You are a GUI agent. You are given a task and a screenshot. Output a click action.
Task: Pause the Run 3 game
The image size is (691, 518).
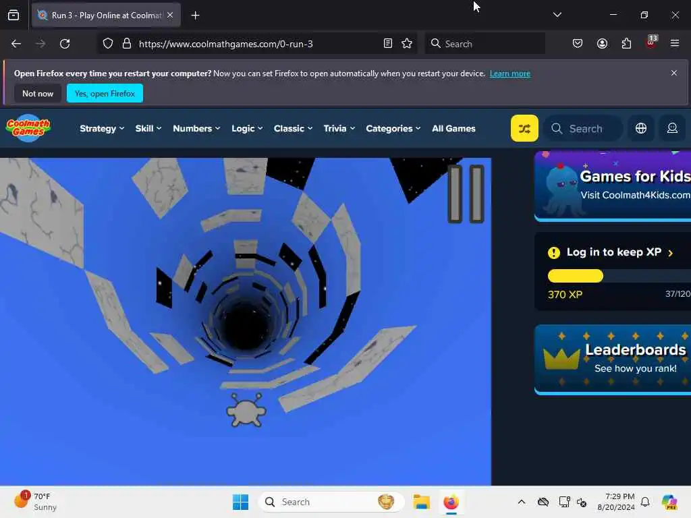tap(466, 194)
